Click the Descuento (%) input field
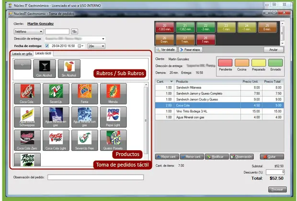Image resolution: width=297 pixels, height=201 pixels. [x=275, y=172]
